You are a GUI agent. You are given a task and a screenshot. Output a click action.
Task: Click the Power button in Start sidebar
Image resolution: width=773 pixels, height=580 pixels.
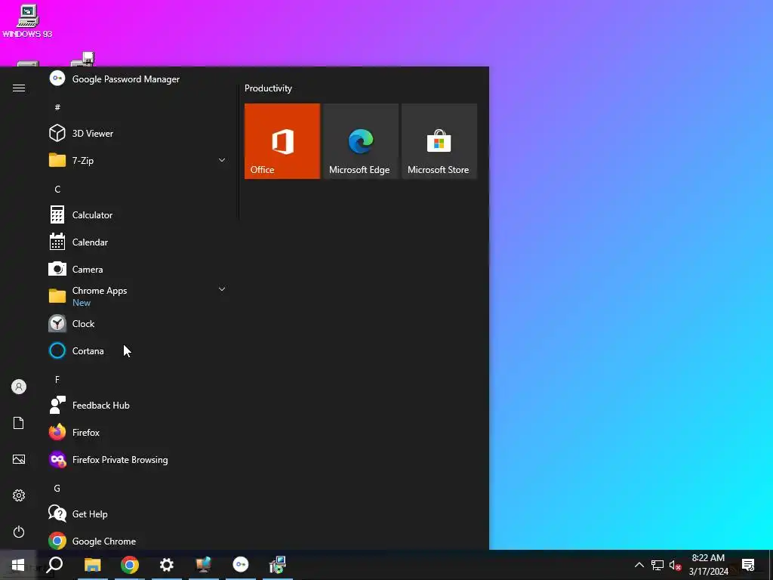click(x=19, y=532)
